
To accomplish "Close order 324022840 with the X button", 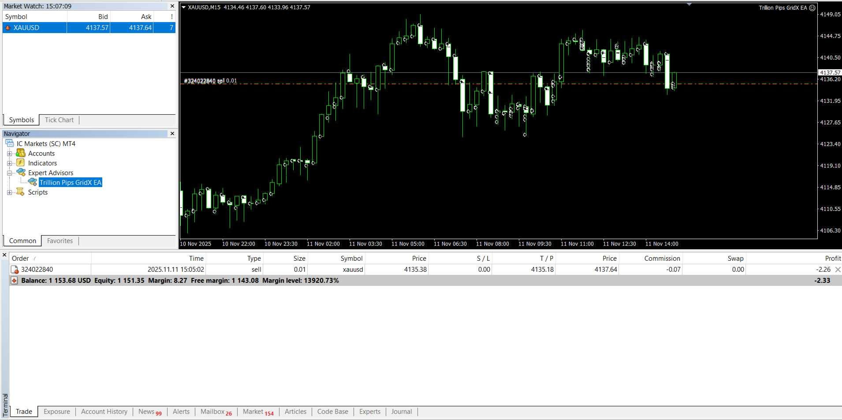I will point(838,270).
